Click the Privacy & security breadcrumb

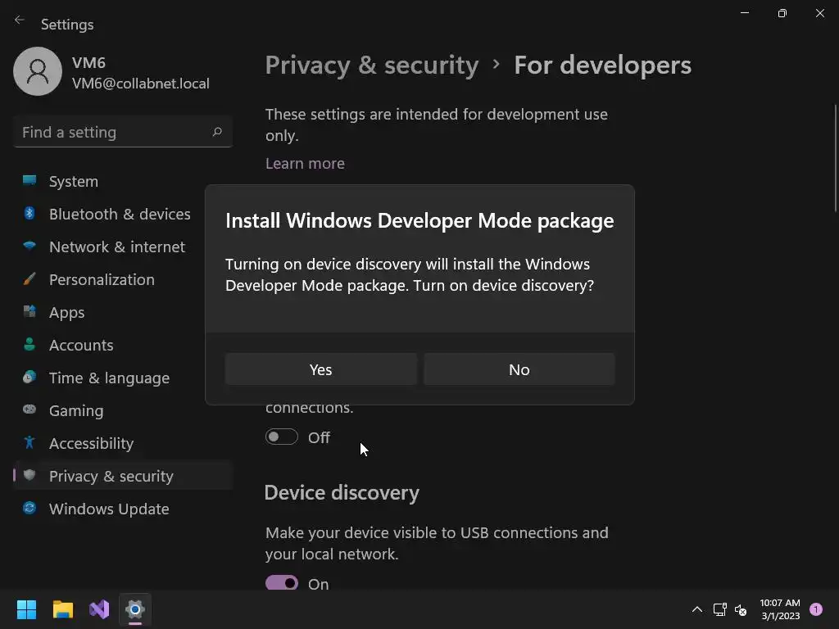click(x=372, y=65)
